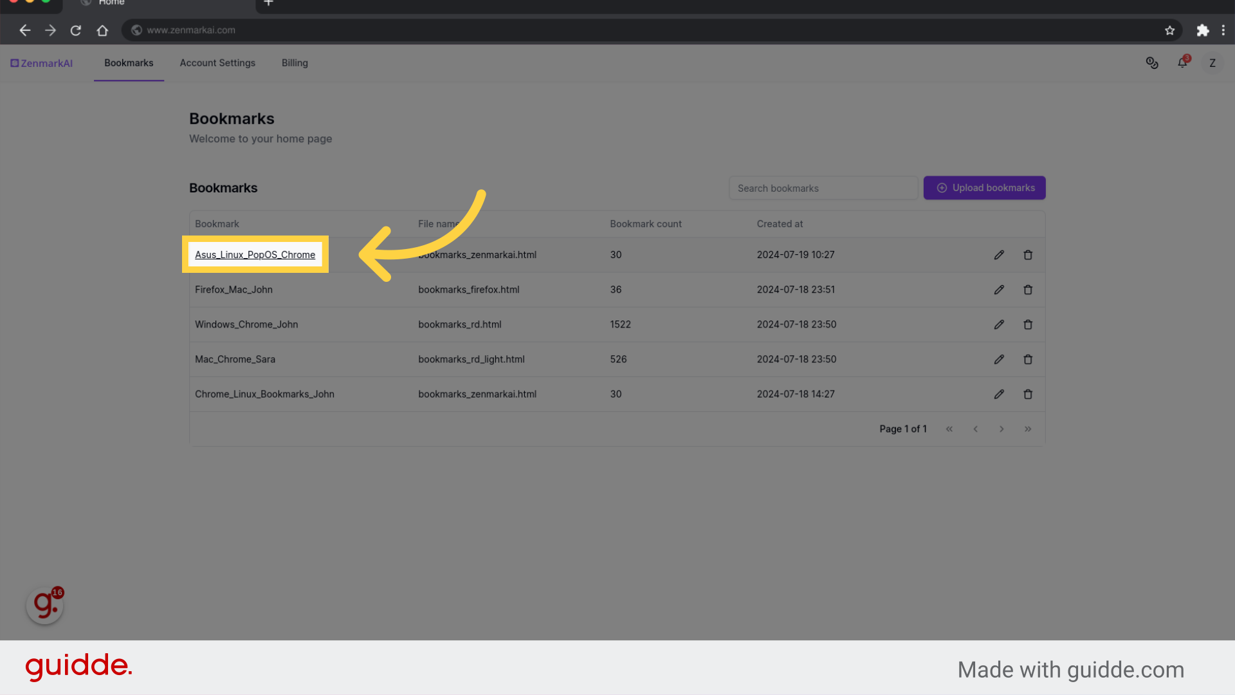
Task: Click the Upload bookmarks button
Action: [x=985, y=187]
